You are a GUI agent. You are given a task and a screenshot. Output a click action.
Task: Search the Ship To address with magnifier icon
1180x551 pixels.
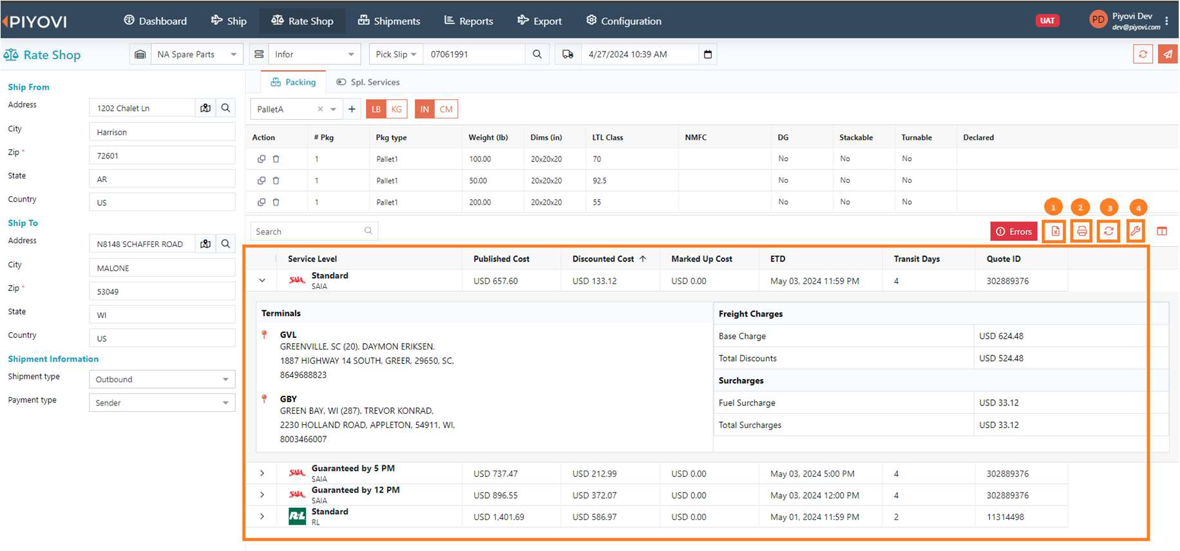225,244
